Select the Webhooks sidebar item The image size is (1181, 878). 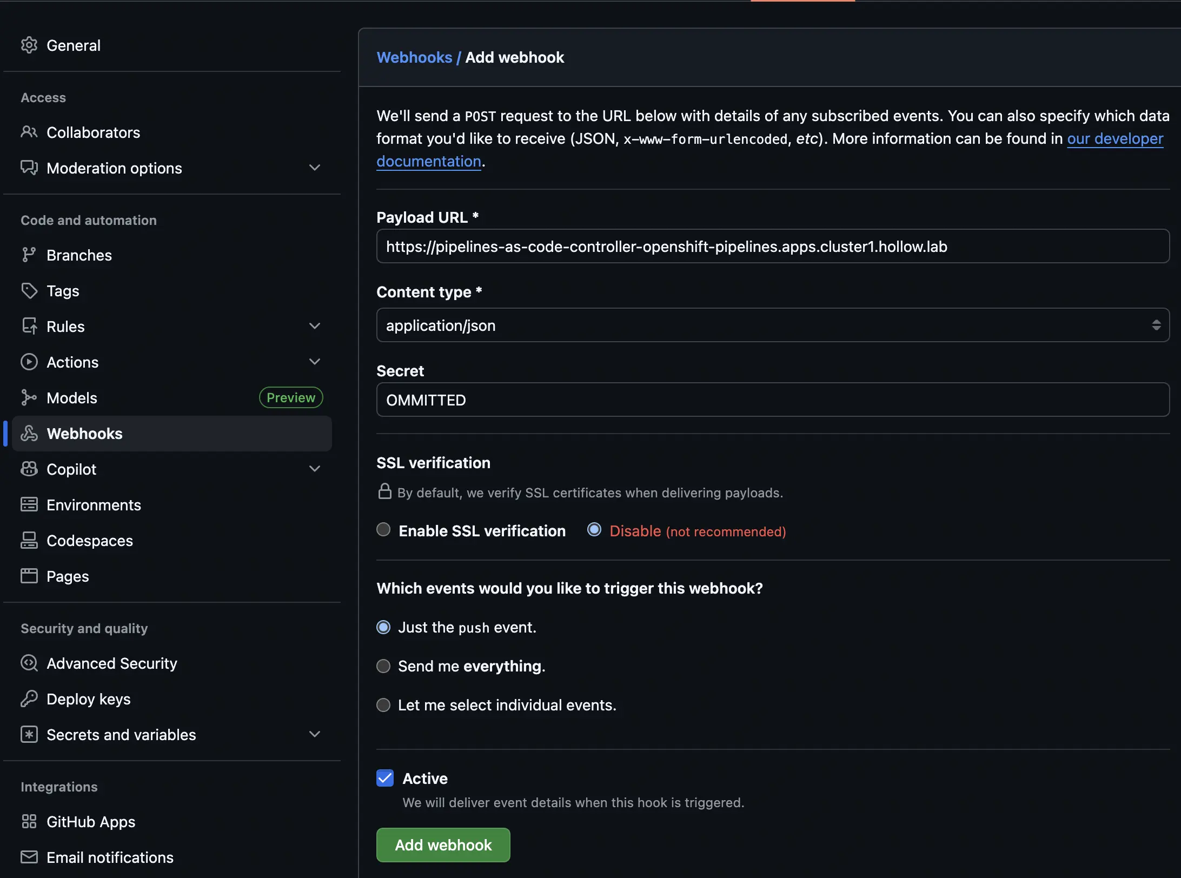click(x=172, y=433)
